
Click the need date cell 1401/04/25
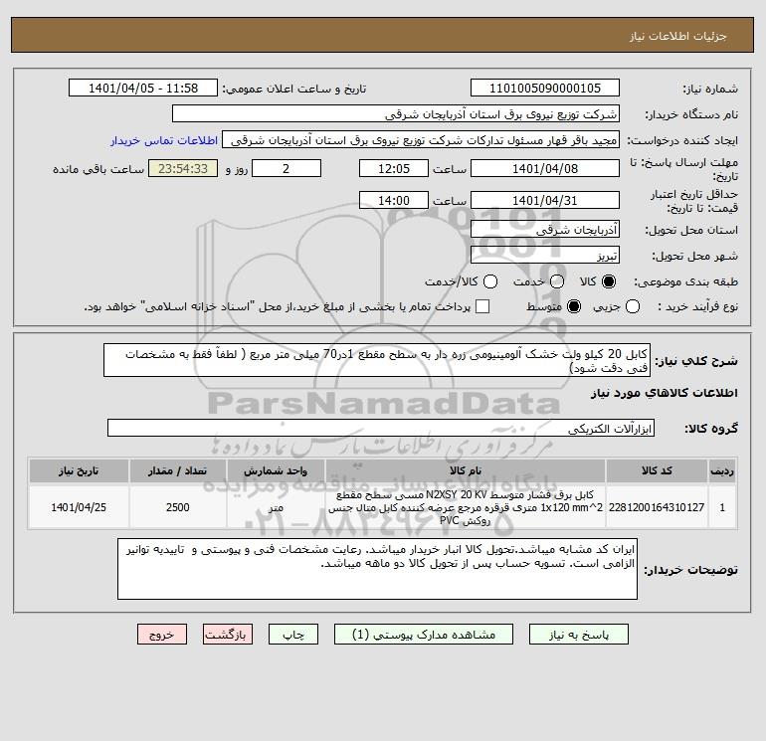(x=79, y=507)
